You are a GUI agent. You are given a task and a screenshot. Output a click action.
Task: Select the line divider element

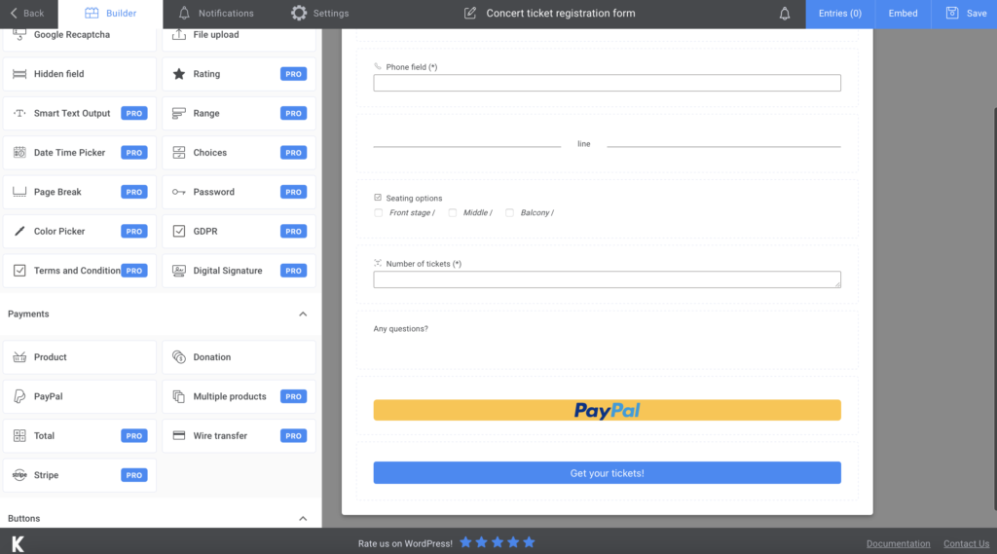tap(608, 144)
